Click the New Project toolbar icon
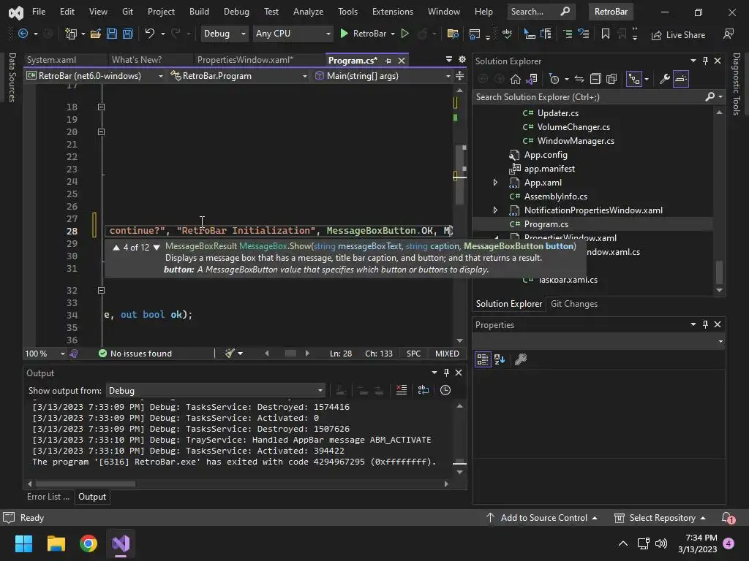This screenshot has width=749, height=561. pos(71,34)
